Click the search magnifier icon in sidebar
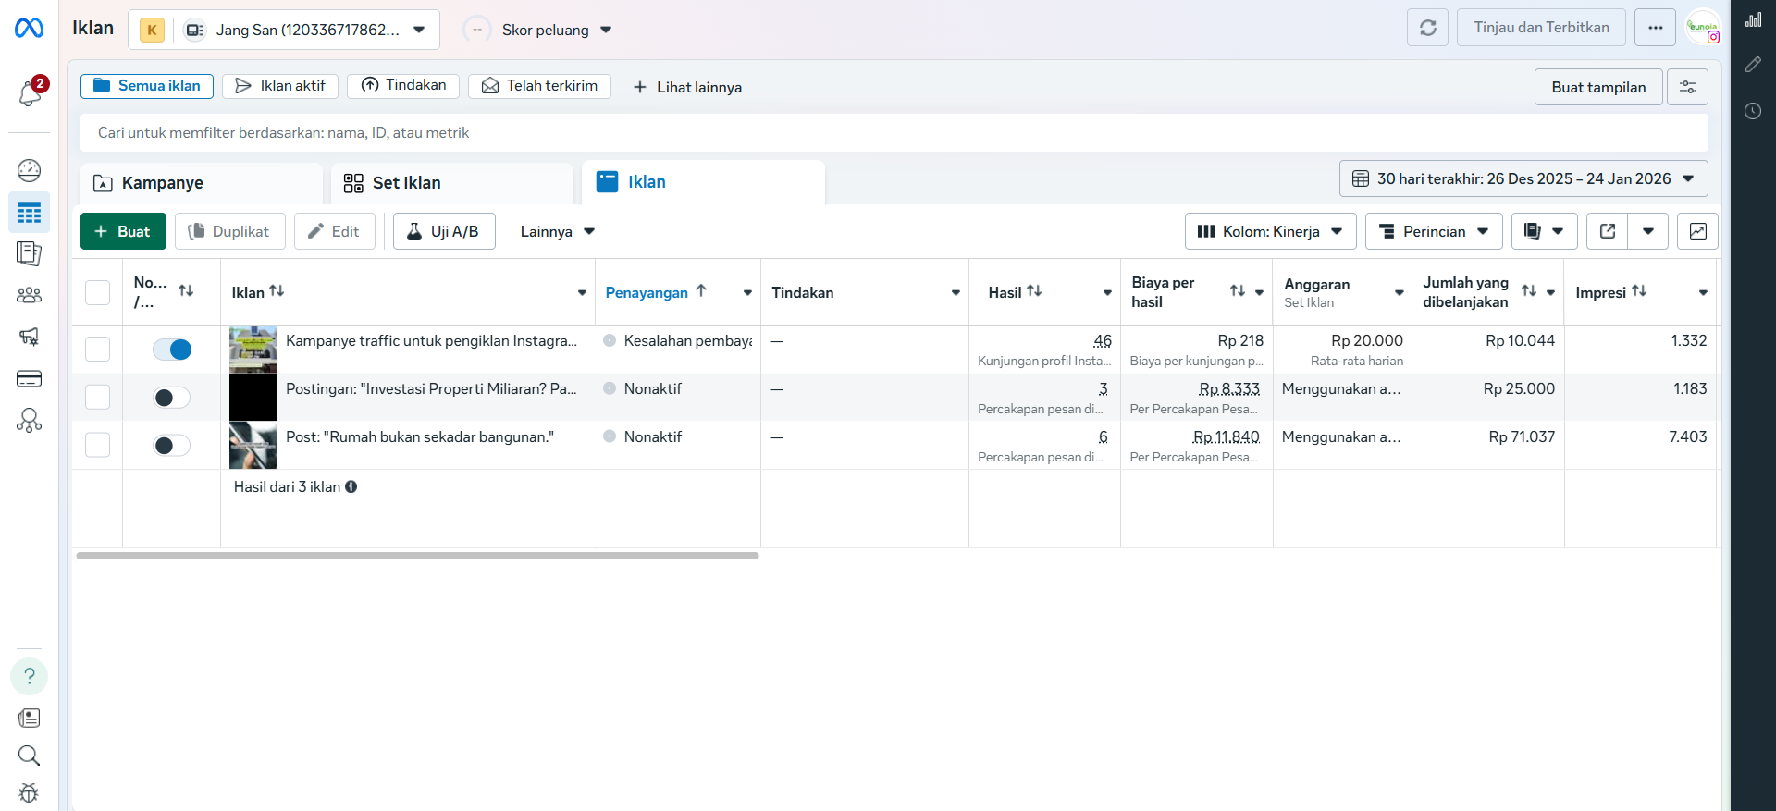Image resolution: width=1776 pixels, height=811 pixels. pyautogui.click(x=30, y=756)
